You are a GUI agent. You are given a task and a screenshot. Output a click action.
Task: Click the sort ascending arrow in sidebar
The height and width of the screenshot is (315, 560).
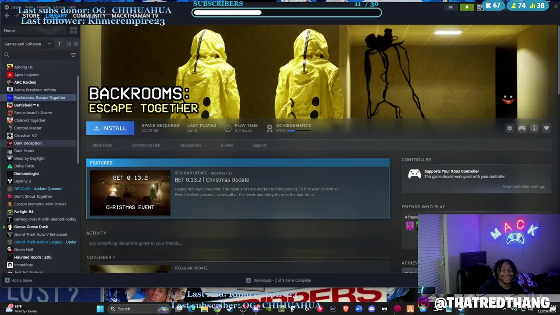click(x=59, y=44)
